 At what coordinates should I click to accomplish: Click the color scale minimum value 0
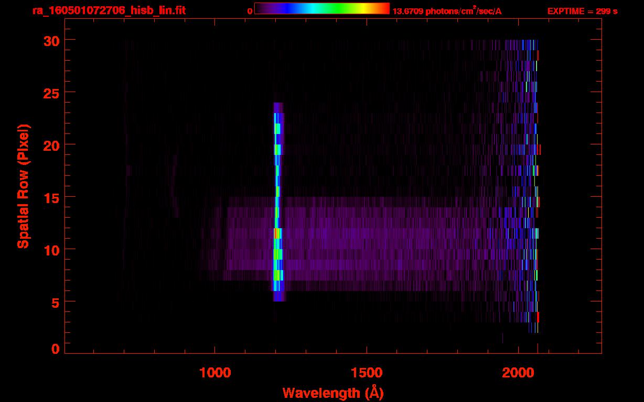250,11
